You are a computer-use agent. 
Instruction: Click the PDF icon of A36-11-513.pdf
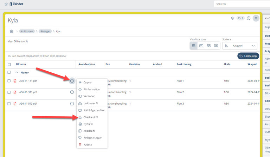click(15, 104)
